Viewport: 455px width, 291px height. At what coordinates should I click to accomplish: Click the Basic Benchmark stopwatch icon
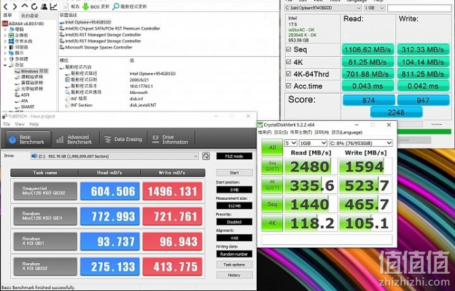point(12,140)
